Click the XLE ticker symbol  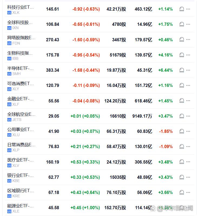coord(16,211)
